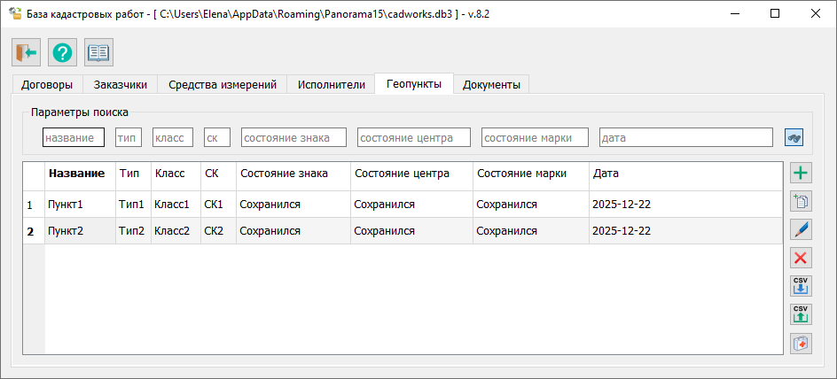Click the Класс2 cell
The image size is (837, 379).
(x=176, y=231)
